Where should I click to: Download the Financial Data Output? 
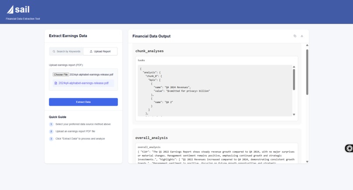coord(302,36)
